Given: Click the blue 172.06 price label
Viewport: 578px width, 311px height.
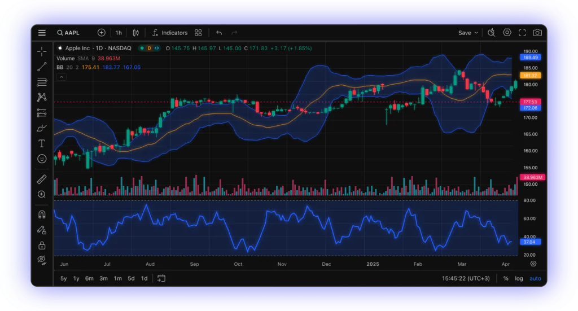Looking at the screenshot, I should click(530, 108).
